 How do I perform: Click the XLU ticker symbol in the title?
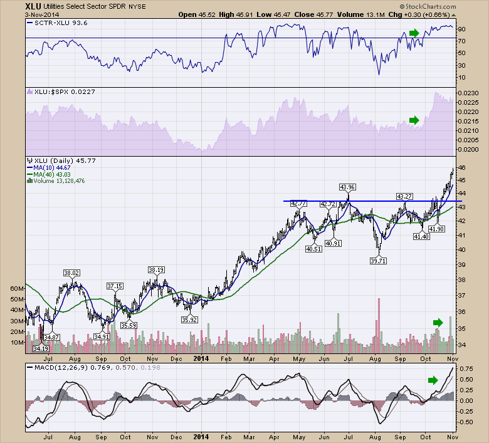point(33,6)
